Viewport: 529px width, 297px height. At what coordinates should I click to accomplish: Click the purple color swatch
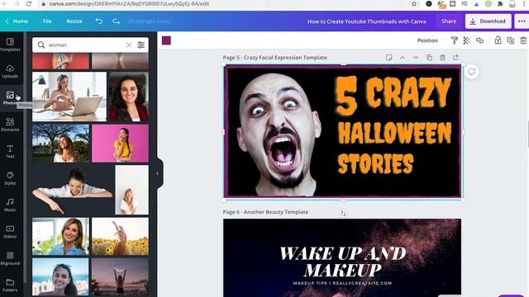(166, 40)
